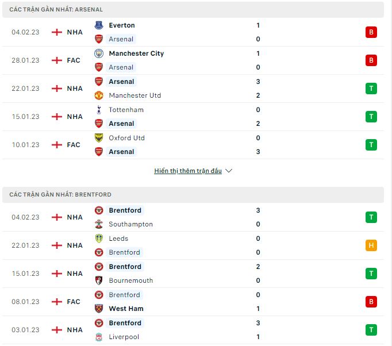Click the Leeds crest icon
Image resolution: width=392 pixels, height=346 pixels.
[99, 239]
